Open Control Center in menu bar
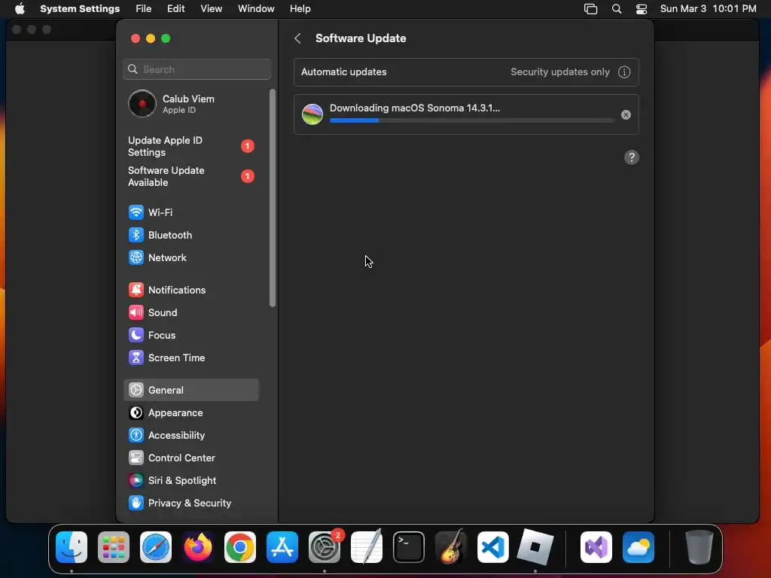Screen dimensions: 771x578 coord(641,9)
